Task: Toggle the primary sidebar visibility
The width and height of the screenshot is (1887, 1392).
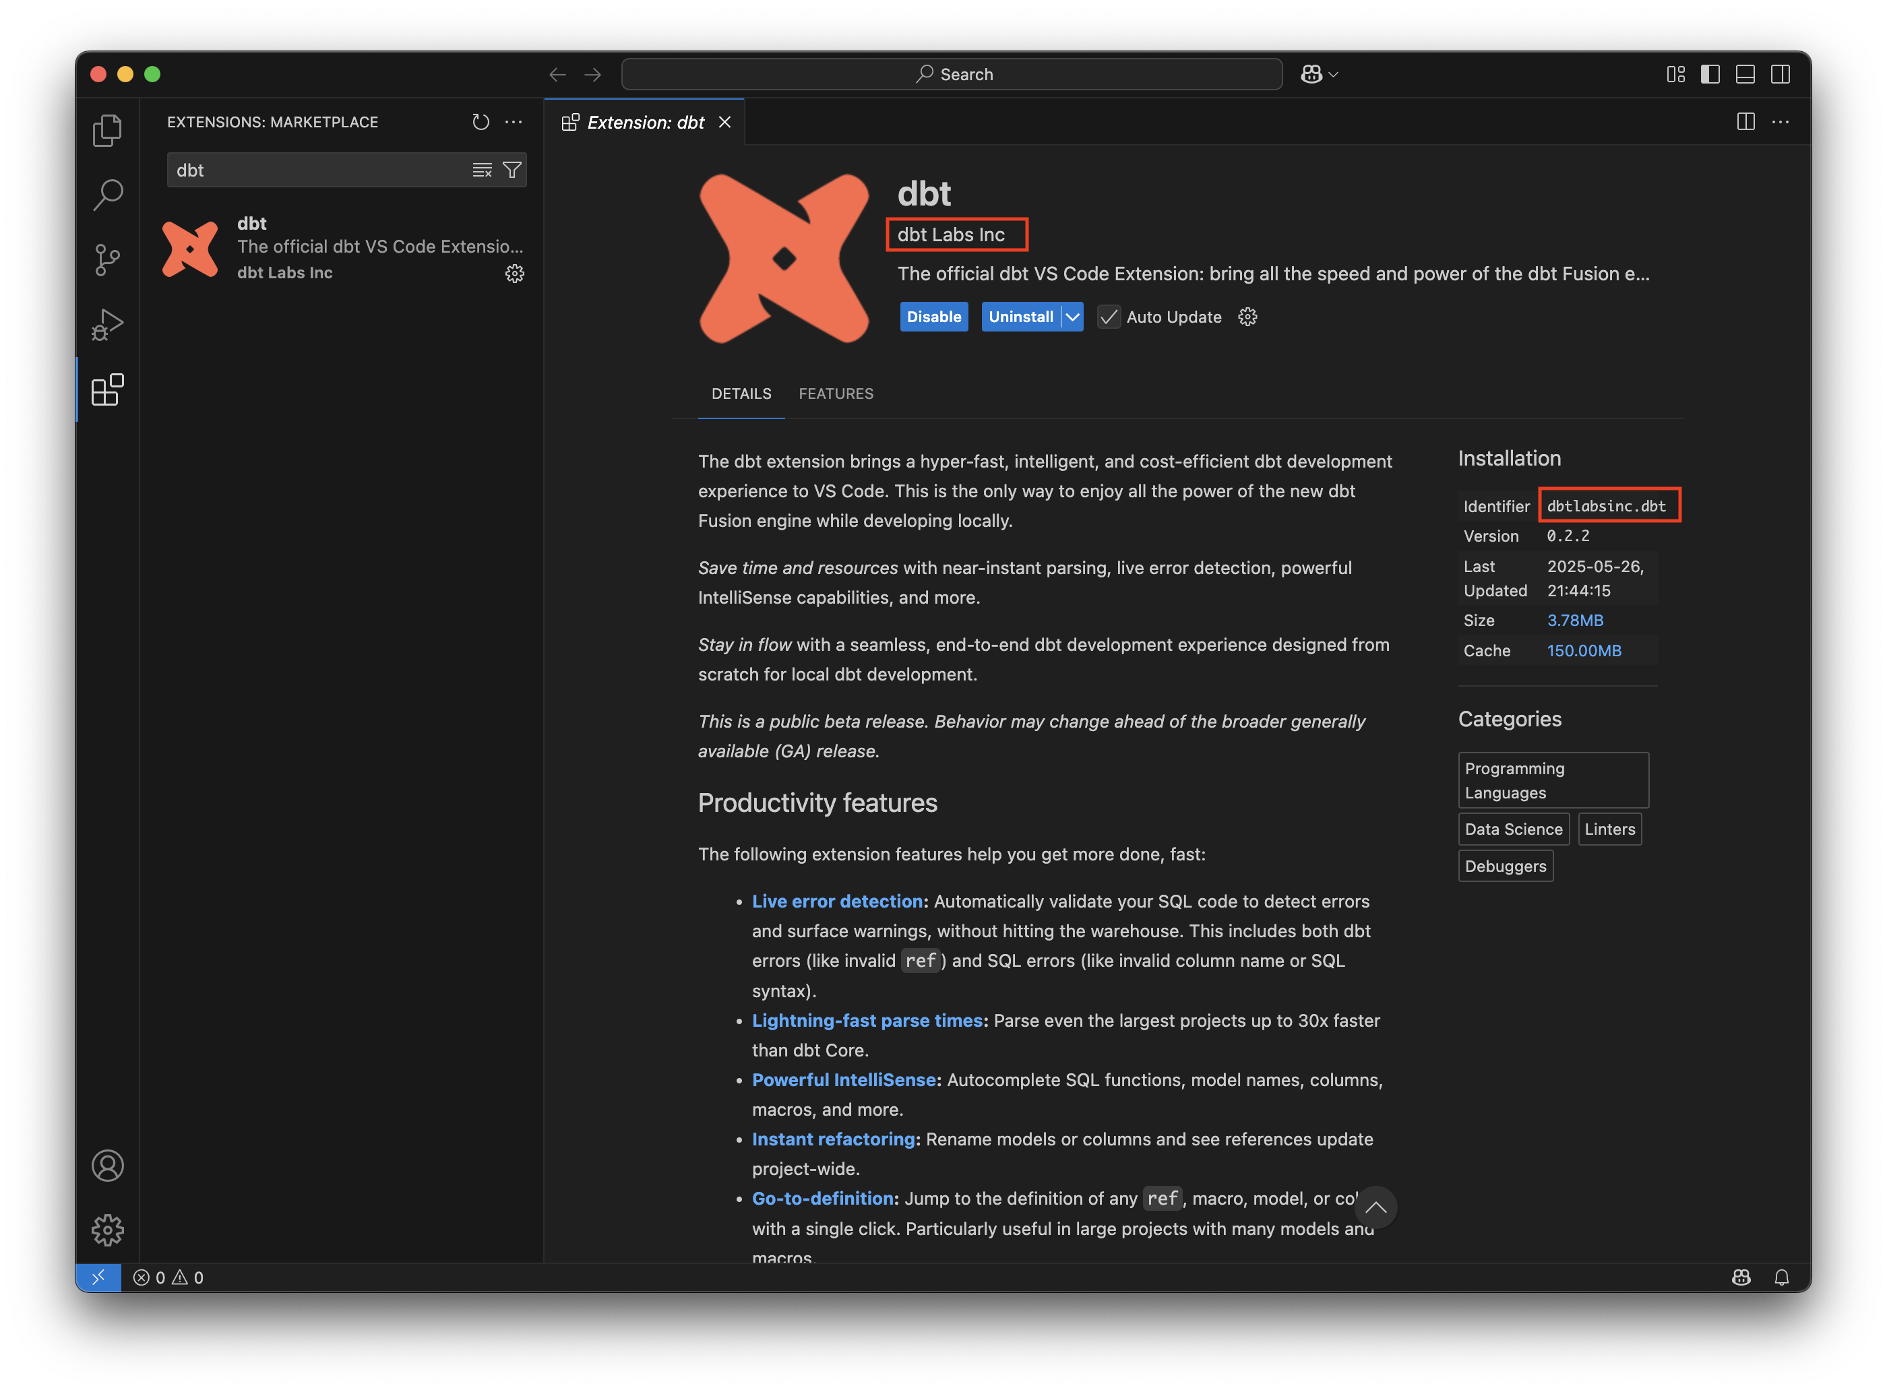Action: [x=1710, y=74]
